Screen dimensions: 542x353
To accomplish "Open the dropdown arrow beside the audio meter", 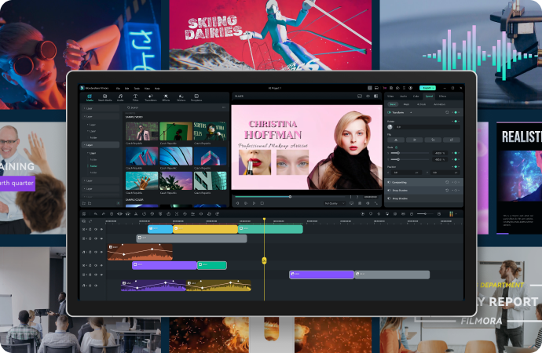I will pos(456,214).
